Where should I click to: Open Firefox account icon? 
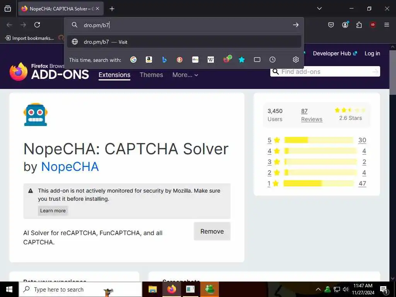click(345, 25)
